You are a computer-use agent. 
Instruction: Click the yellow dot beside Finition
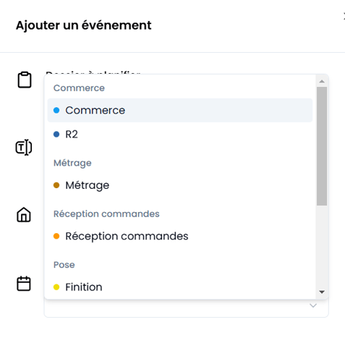coord(56,287)
